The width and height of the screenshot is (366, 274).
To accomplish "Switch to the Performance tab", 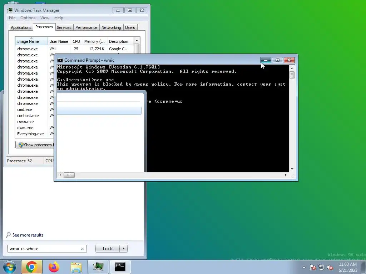I will 86,27.
